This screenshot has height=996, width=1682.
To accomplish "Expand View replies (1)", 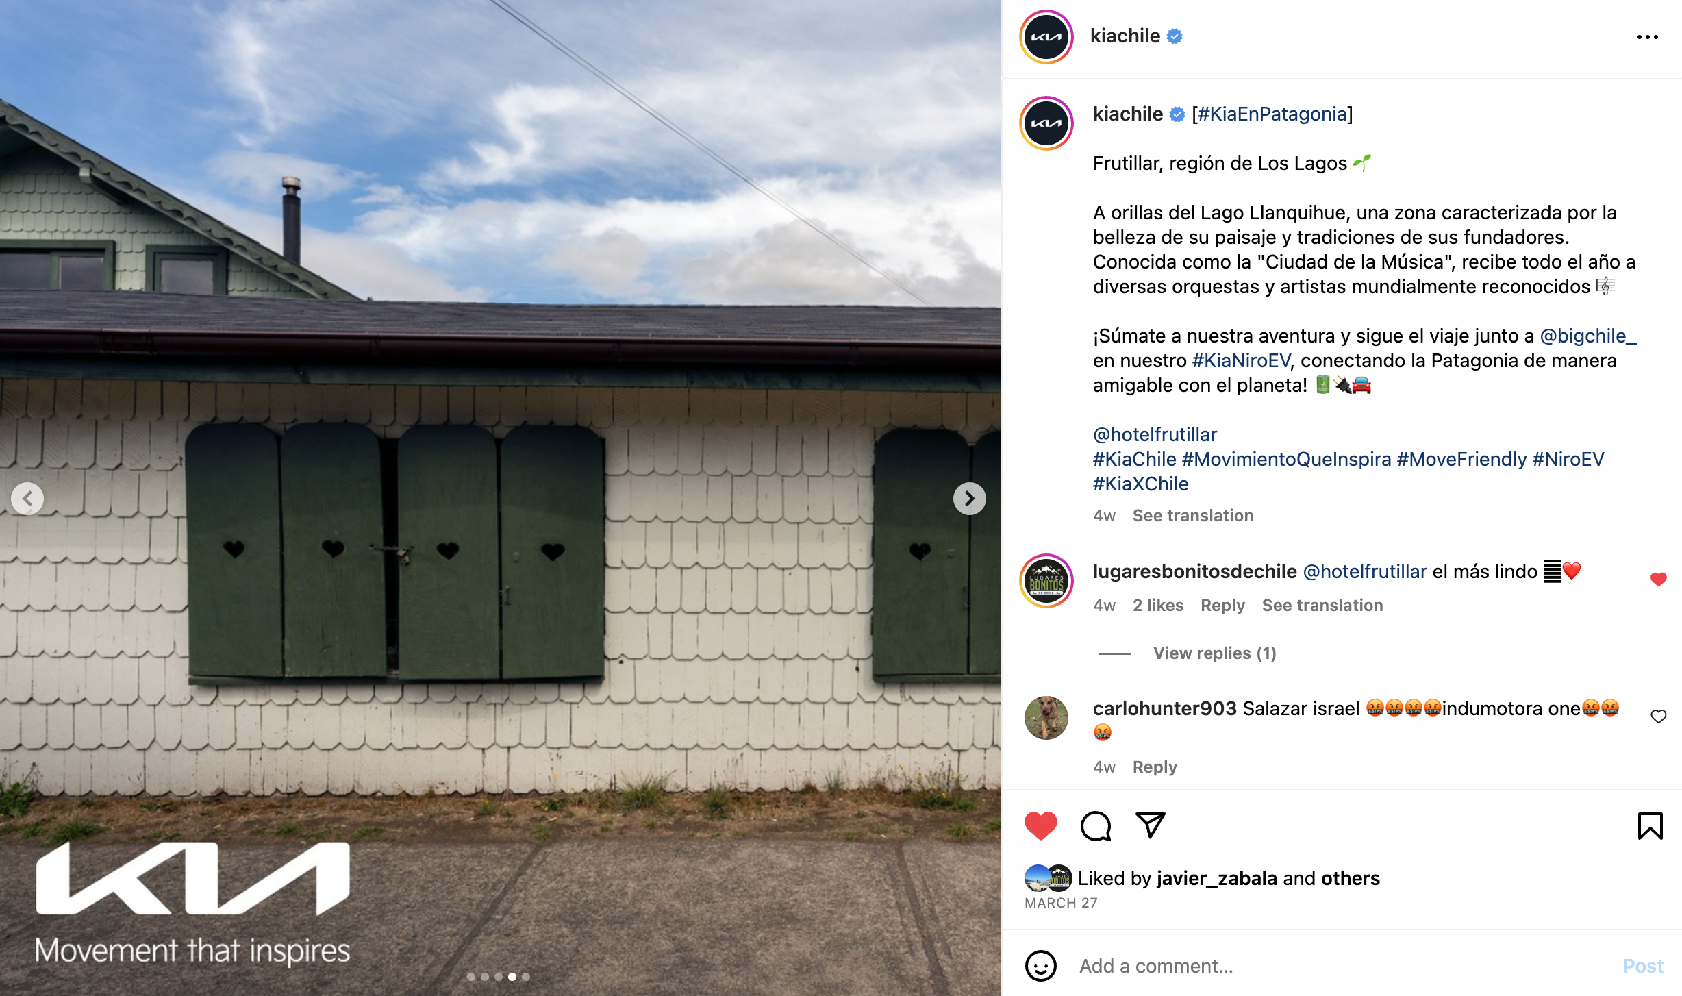I will point(1214,653).
